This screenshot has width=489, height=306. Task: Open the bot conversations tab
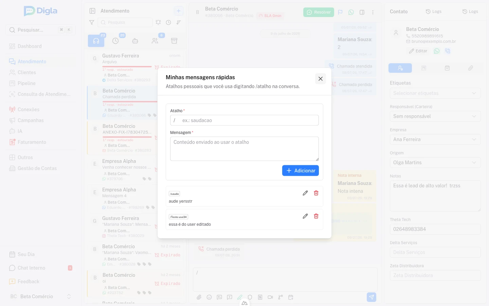[x=135, y=41]
